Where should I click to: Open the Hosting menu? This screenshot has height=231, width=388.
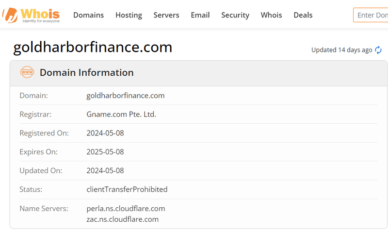(x=129, y=15)
